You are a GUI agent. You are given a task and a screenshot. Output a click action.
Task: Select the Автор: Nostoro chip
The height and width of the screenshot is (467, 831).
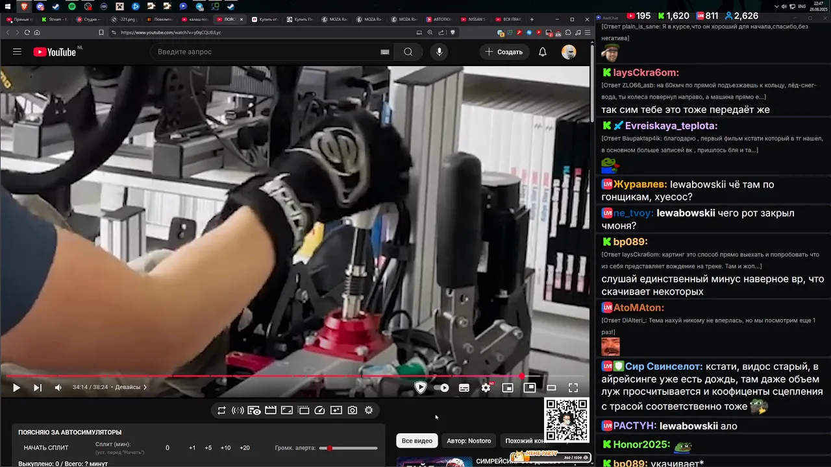tap(469, 441)
